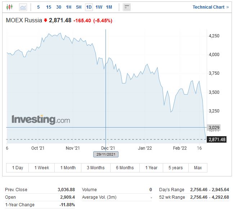Screen dimensions: 233x212
Task: Select the 1D interval
Action: tap(89, 7)
